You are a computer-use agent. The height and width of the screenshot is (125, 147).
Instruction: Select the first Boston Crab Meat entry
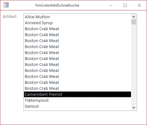click(x=77, y=29)
